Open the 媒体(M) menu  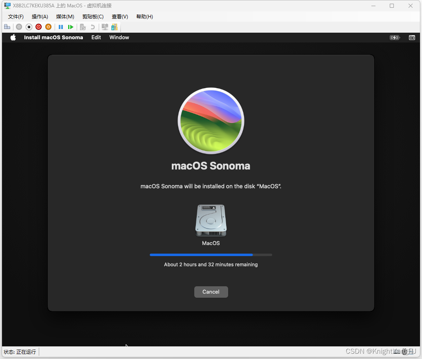point(64,17)
